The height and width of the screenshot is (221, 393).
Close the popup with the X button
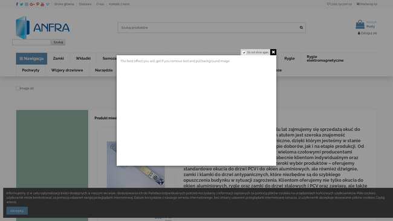tap(273, 52)
